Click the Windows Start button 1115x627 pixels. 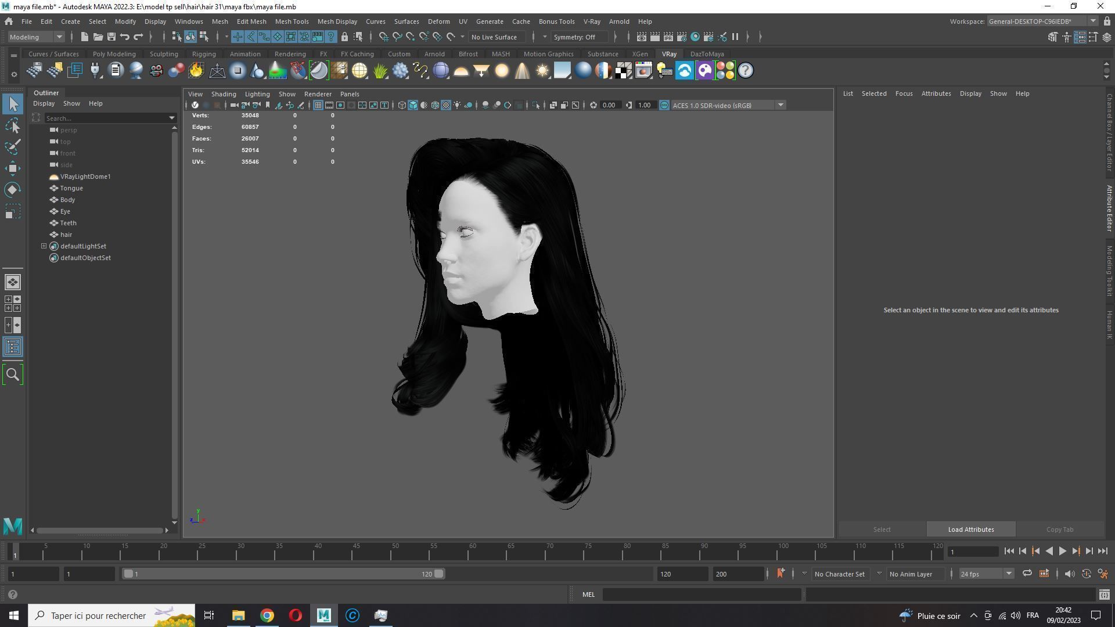coord(14,615)
